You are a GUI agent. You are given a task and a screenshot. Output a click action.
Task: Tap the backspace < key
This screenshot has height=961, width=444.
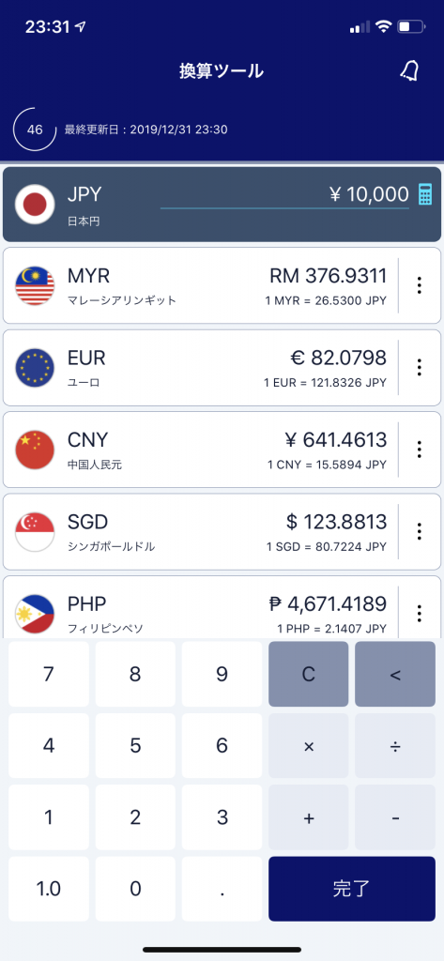pos(395,674)
